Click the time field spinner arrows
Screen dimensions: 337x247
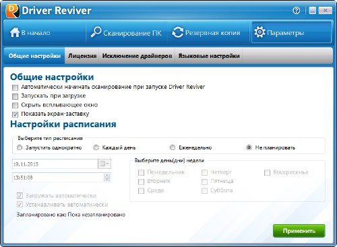pyautogui.click(x=107, y=177)
